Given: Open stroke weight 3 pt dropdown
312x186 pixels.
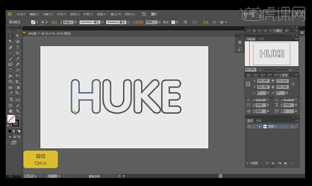Looking at the screenshot, I should point(76,22).
